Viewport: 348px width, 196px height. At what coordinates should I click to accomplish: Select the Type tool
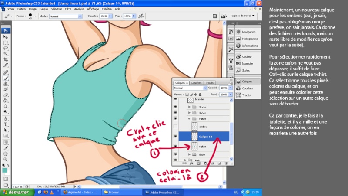(6, 124)
